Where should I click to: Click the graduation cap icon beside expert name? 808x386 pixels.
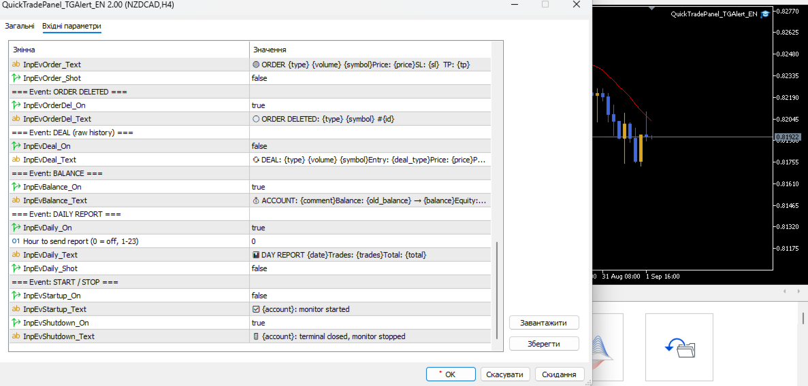click(765, 14)
